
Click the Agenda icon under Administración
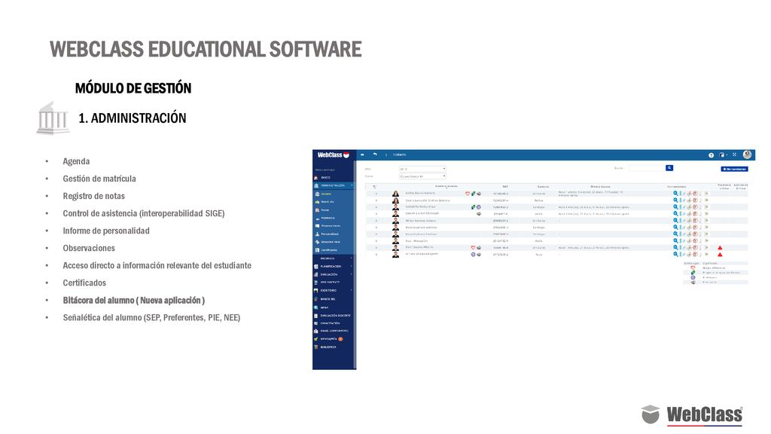click(317, 194)
